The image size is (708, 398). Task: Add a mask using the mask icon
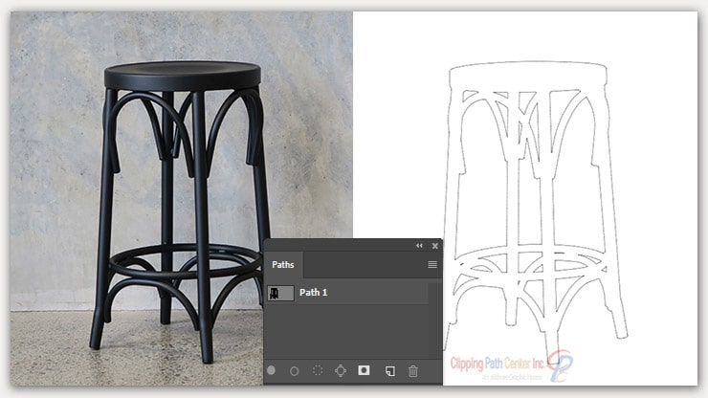tap(364, 369)
